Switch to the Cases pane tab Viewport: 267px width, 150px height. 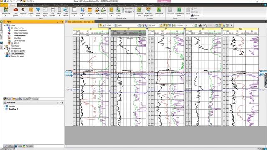(18, 146)
